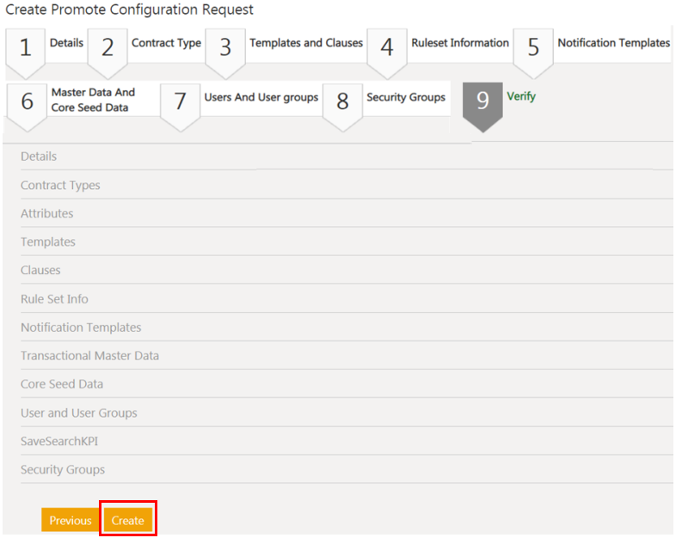Expand the Attributes section
Screen dimensions: 682x544
click(x=47, y=213)
